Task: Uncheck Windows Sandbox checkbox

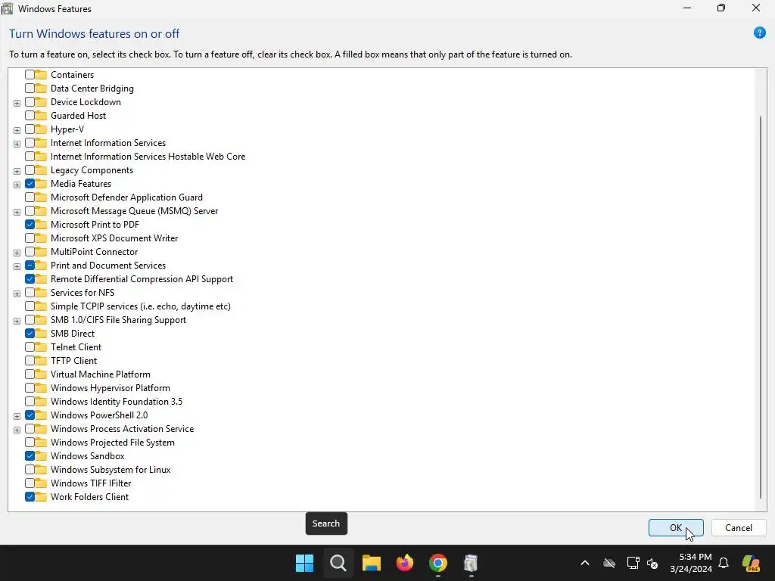Action: point(30,456)
